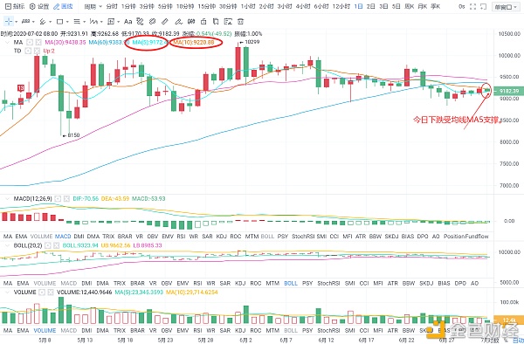Click the paperclip icon in drawing toolbar
The image size is (524, 344).
tap(152, 22)
